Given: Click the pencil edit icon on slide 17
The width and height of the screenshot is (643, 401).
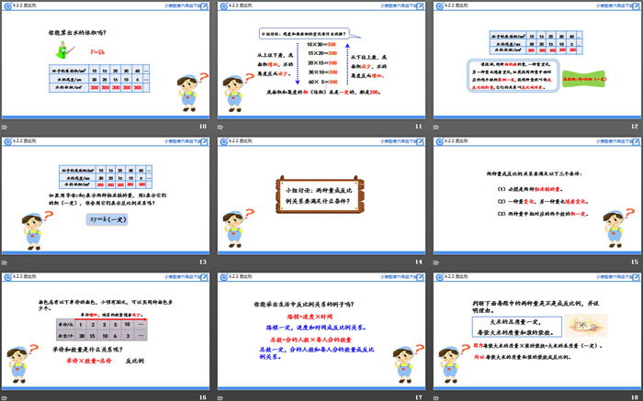Looking at the screenshot, I should click(420, 278).
